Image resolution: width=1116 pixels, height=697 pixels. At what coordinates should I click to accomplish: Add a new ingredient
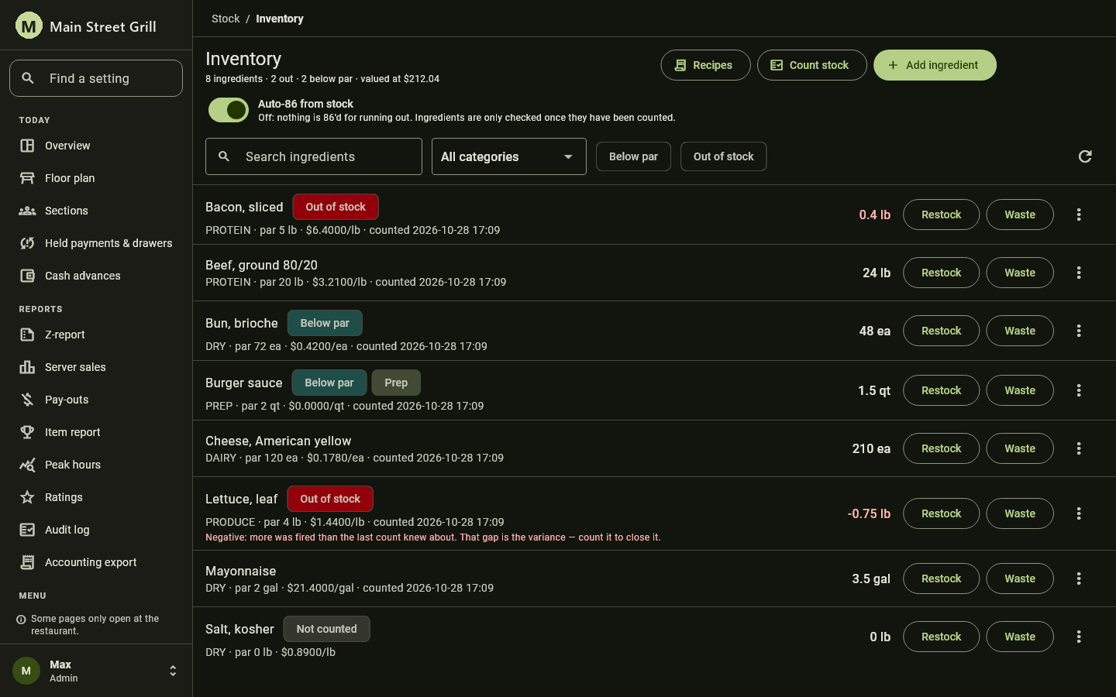click(x=935, y=65)
